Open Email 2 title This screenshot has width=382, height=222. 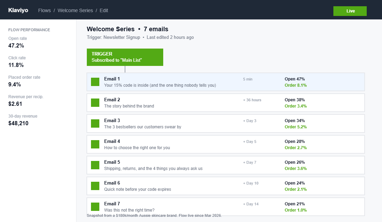coord(112,100)
